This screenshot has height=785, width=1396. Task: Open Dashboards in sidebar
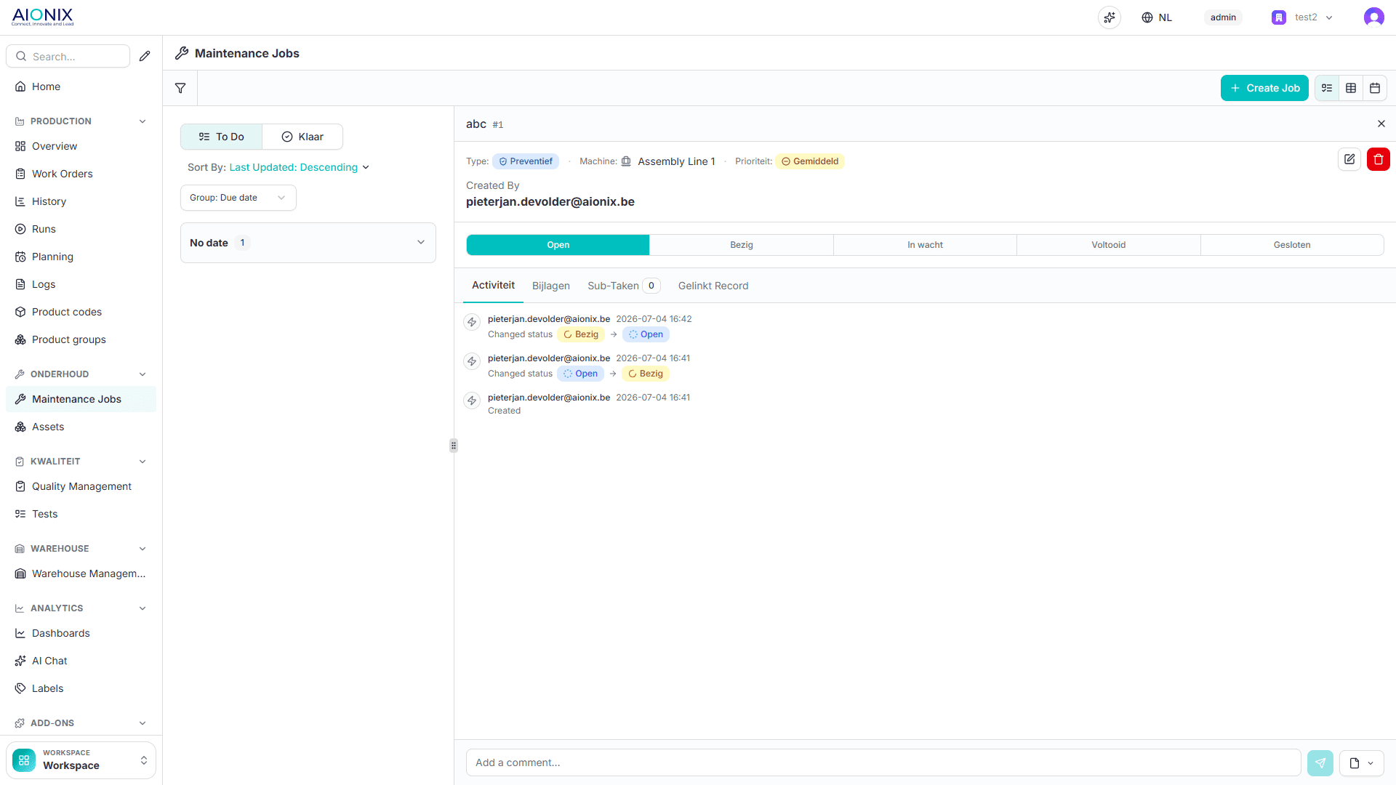pos(81,633)
